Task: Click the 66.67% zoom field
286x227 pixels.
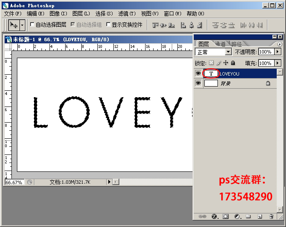Action: [14, 182]
